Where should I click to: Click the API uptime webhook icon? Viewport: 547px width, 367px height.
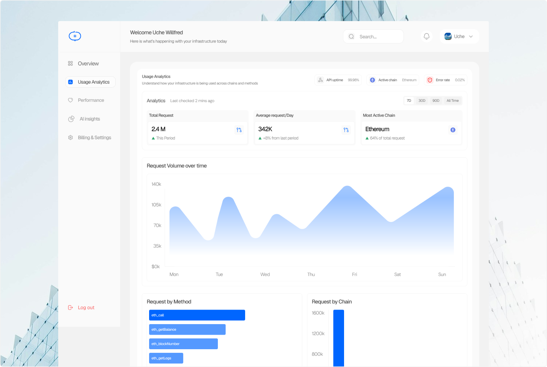(x=320, y=80)
